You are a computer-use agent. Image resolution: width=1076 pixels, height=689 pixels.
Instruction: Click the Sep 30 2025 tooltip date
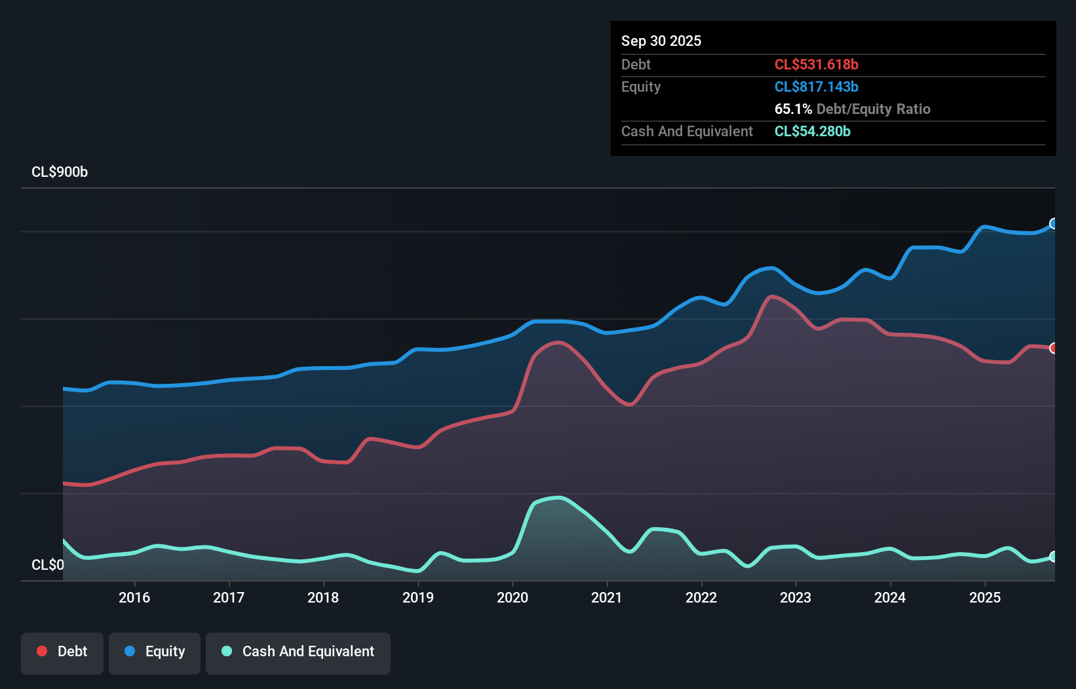(x=661, y=41)
